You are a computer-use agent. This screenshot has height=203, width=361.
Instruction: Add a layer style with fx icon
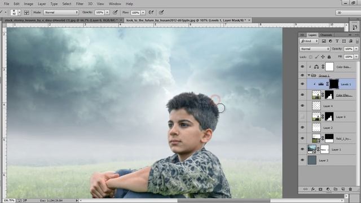point(313,189)
